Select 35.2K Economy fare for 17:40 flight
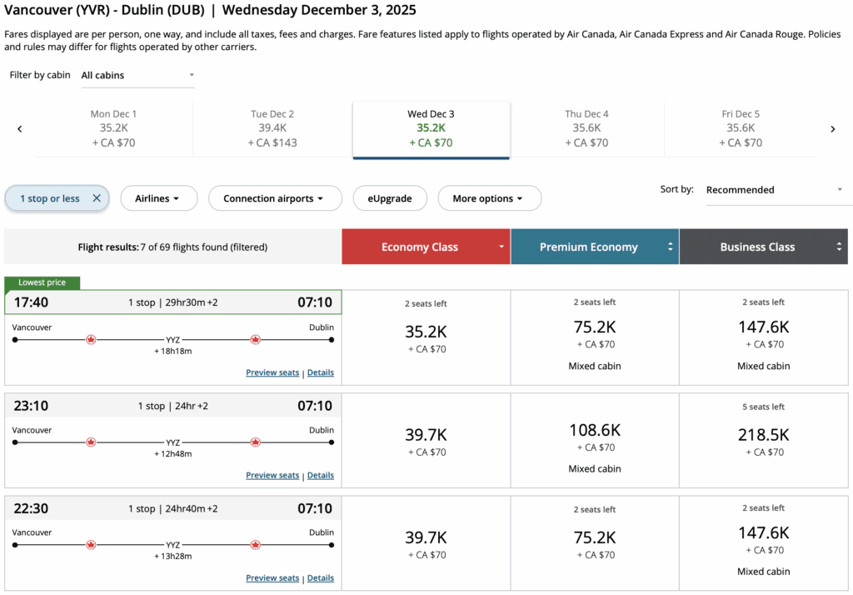 (x=426, y=337)
